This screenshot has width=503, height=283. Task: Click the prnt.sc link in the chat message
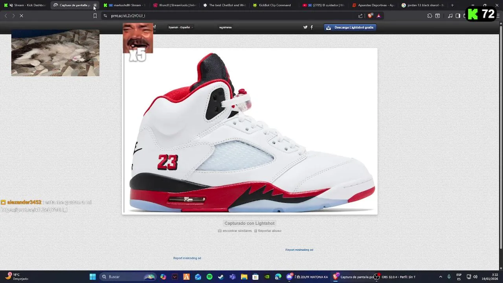(x=34, y=209)
